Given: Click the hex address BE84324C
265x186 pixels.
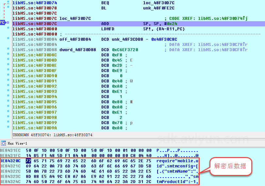Looking at the screenshot, I should point(10,182).
